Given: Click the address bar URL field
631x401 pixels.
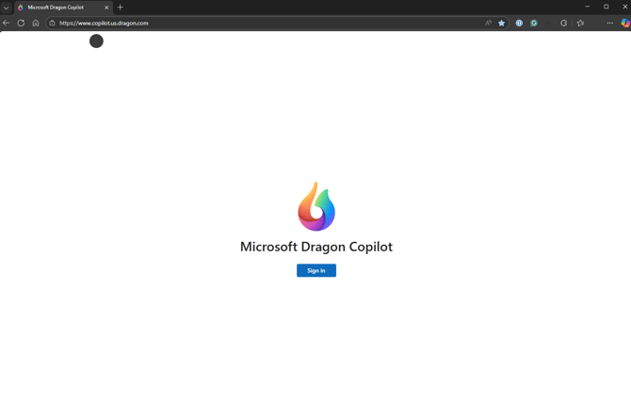Looking at the screenshot, I should pos(235,23).
